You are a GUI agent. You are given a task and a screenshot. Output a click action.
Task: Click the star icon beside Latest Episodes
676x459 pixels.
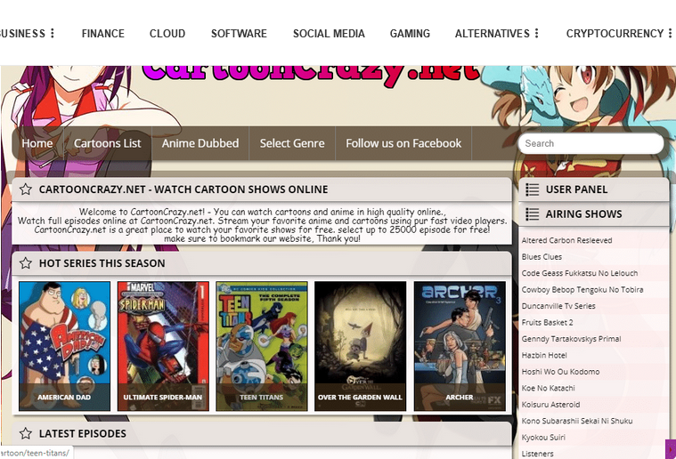[26, 433]
